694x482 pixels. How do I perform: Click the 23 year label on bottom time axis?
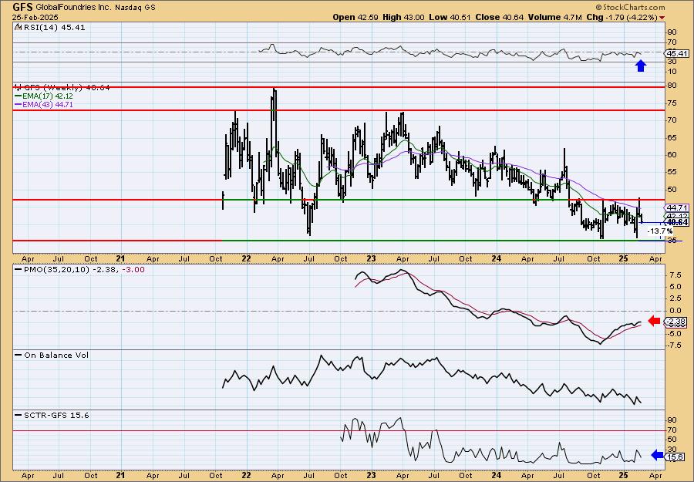coord(372,475)
